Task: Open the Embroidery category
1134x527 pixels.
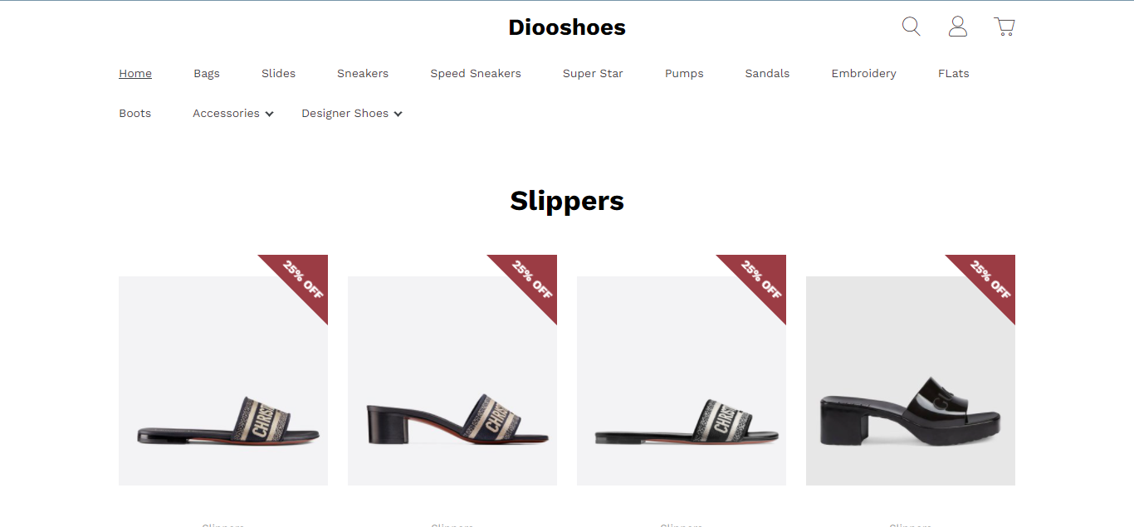Action: pos(863,73)
